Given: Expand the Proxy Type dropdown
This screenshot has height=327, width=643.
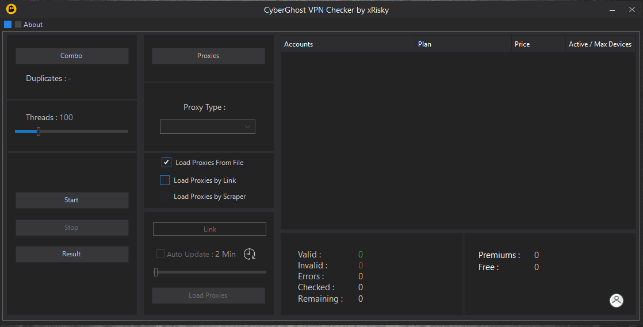Looking at the screenshot, I should tap(207, 127).
